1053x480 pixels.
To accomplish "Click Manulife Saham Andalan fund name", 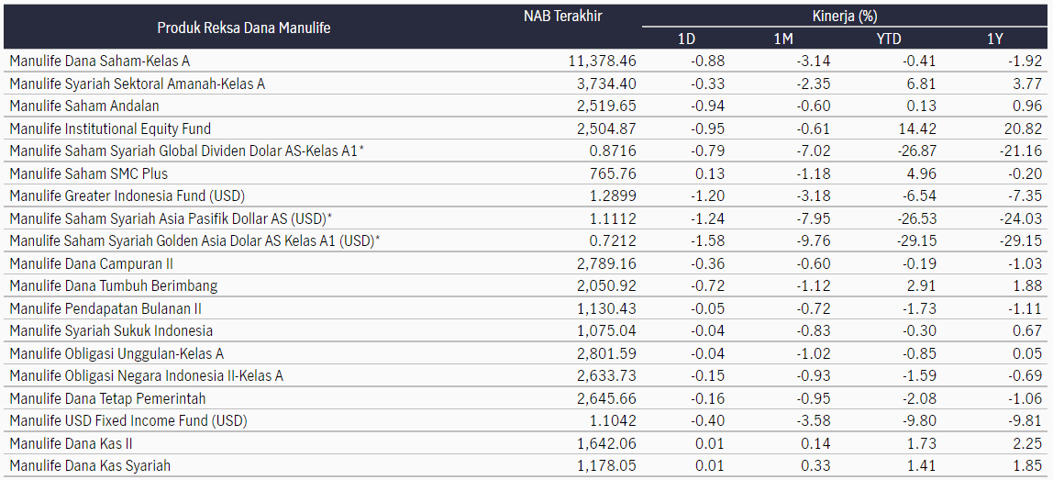I will pyautogui.click(x=84, y=106).
